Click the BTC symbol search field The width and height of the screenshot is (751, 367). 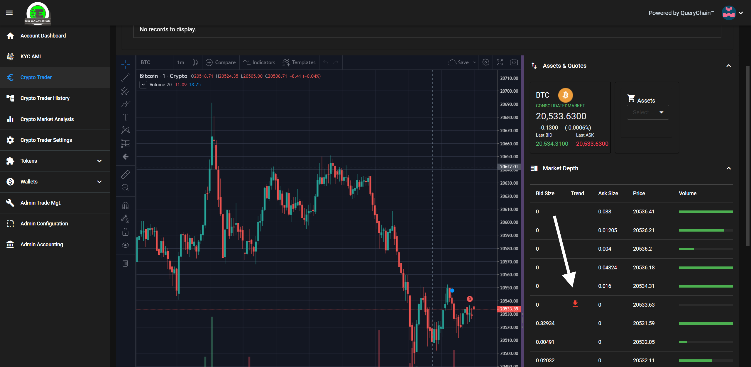[x=155, y=62]
